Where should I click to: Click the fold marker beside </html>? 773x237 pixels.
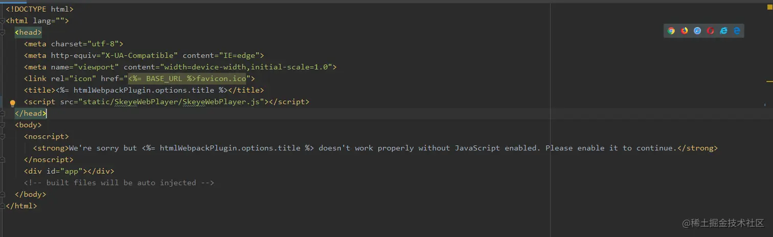point(3,206)
